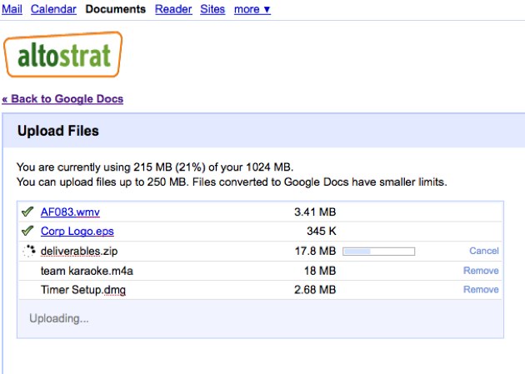Remove team karaoke.m4a from the queue

[x=481, y=271]
